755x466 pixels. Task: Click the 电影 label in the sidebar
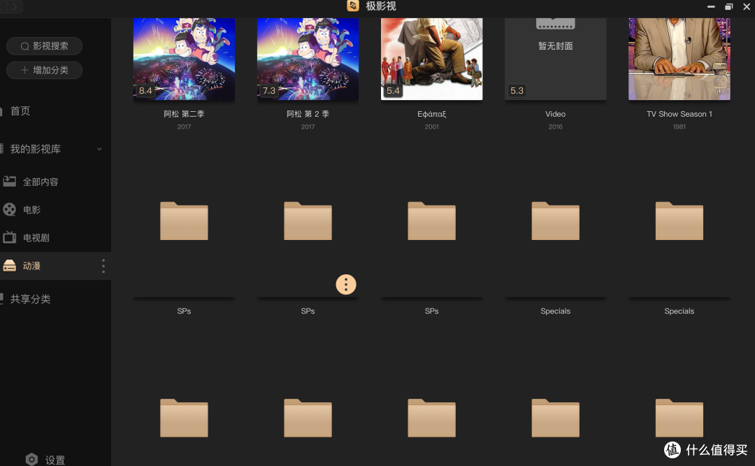click(31, 210)
